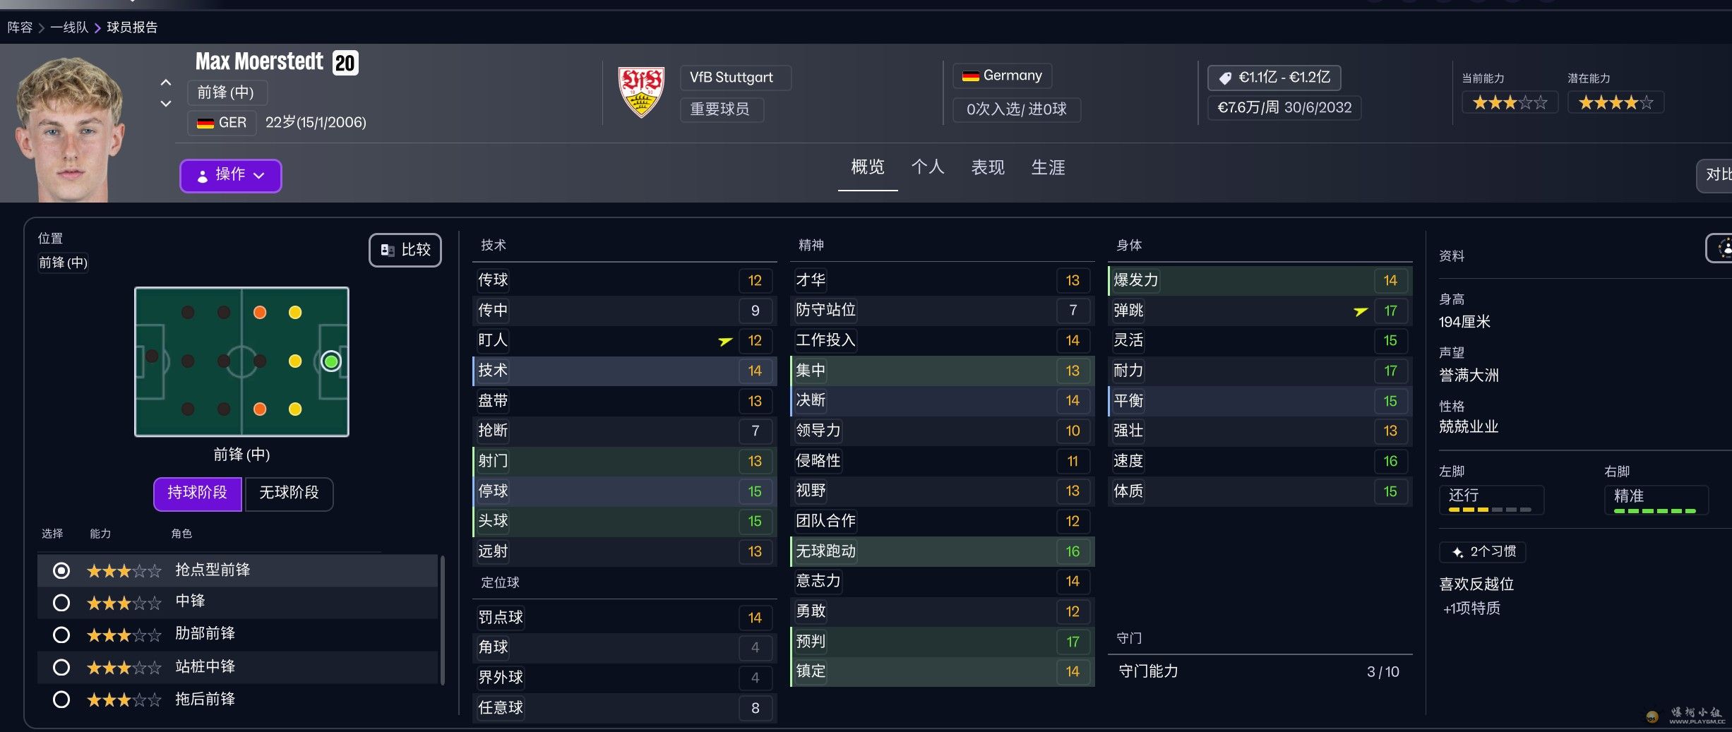Click the right foot 精准 rating bar
The height and width of the screenshot is (732, 1732).
(1654, 510)
